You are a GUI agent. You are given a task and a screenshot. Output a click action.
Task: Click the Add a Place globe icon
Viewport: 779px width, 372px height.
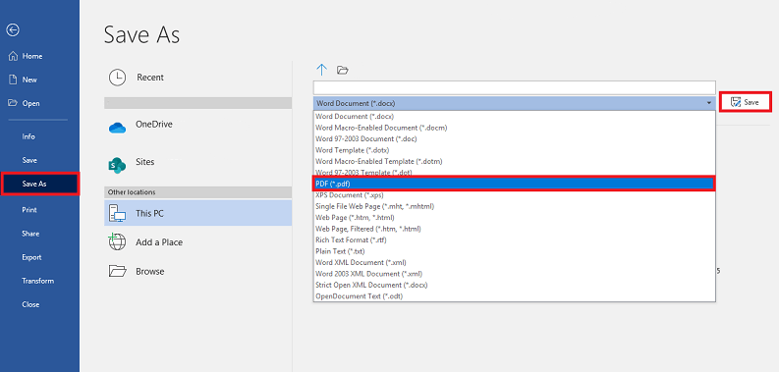point(117,241)
